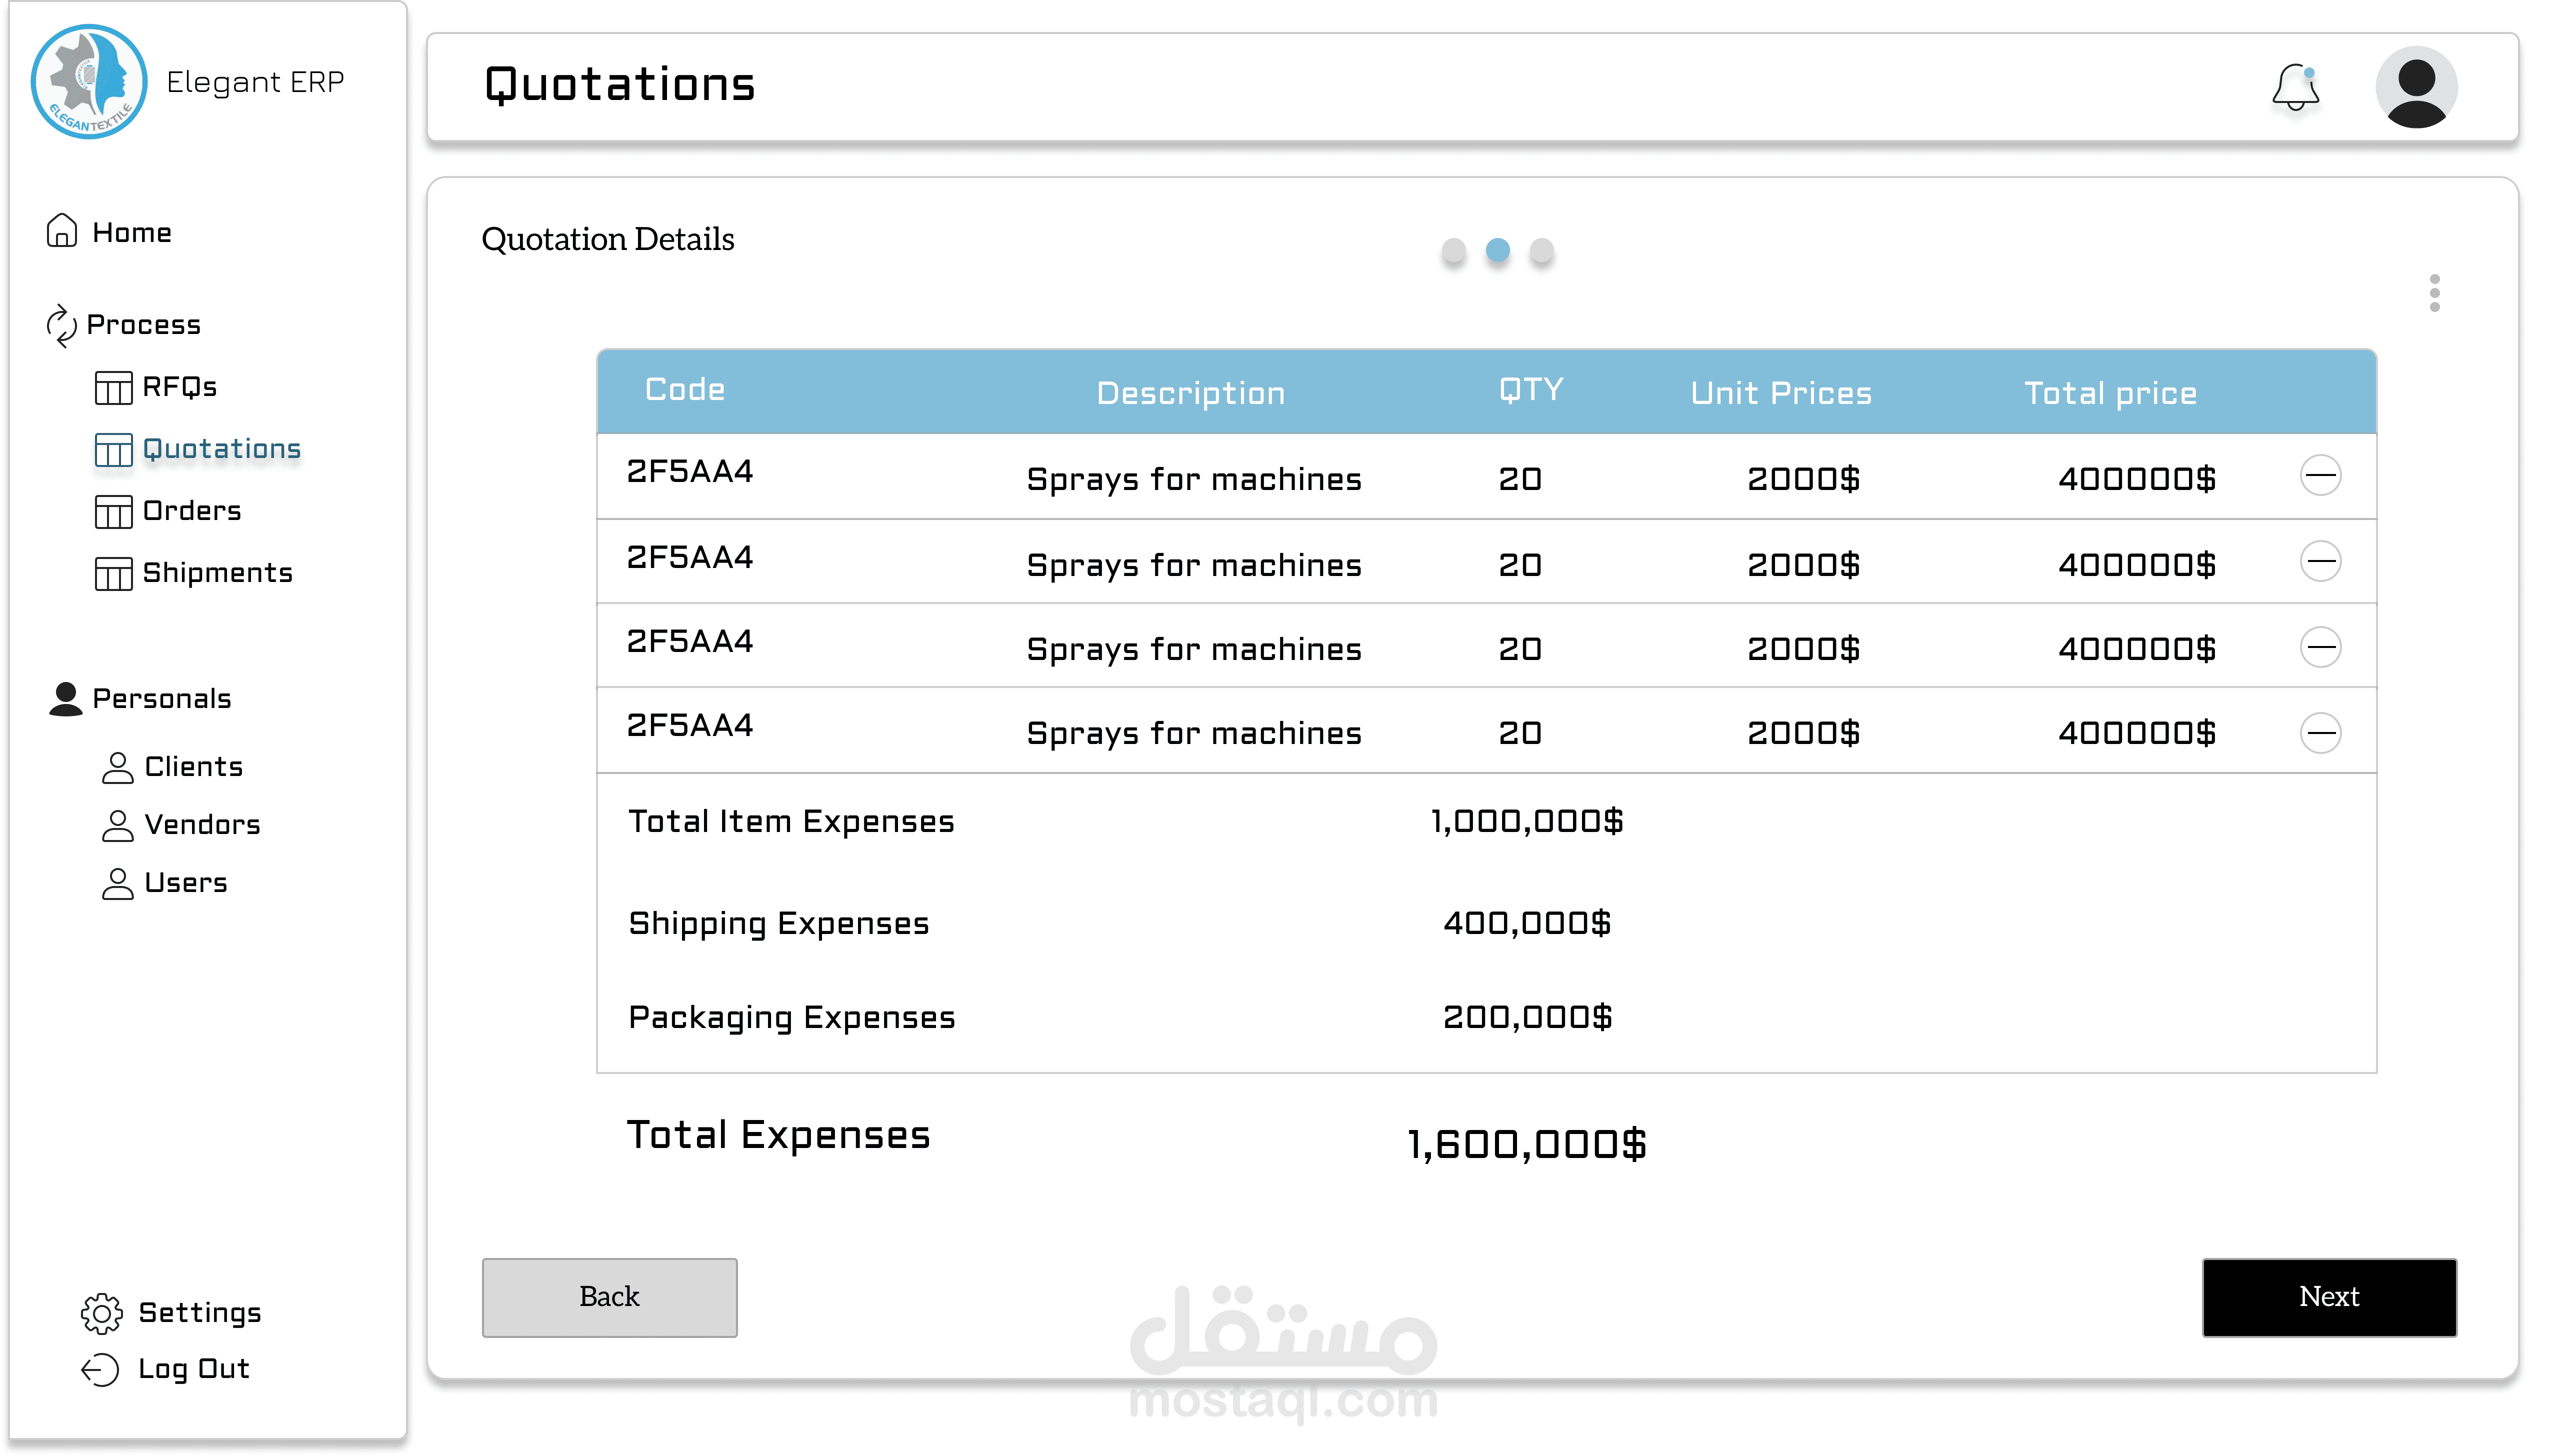Collapse the Personals section
Viewport: 2568px width, 1456px height.
[x=161, y=699]
